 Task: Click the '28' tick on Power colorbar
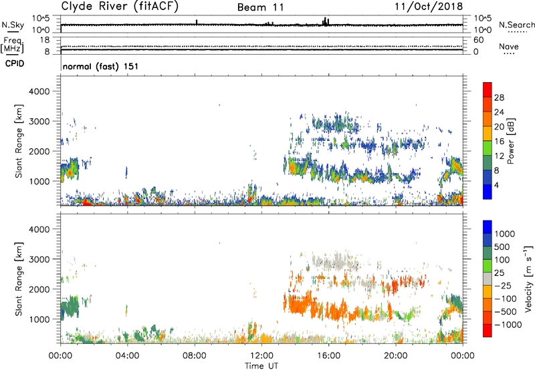pos(499,98)
